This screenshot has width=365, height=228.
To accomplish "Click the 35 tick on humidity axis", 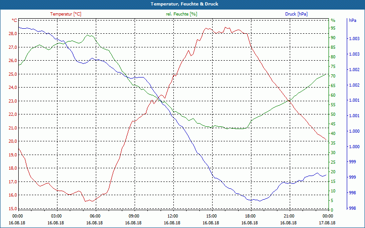I will click(x=333, y=143).
